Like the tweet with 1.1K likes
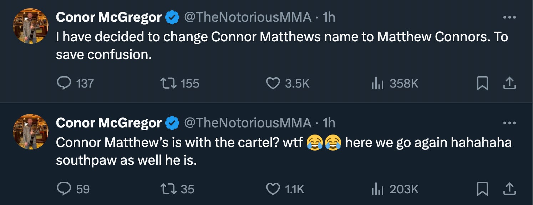 (x=273, y=189)
